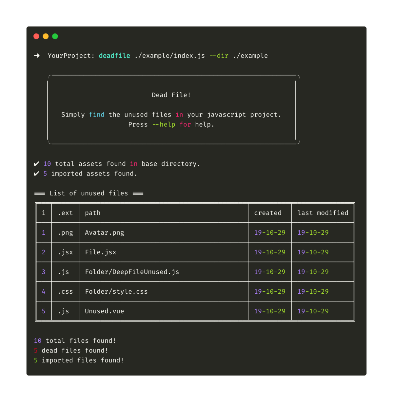Click the 'path' column header
Viewport: 393px width, 402px height.
93,213
